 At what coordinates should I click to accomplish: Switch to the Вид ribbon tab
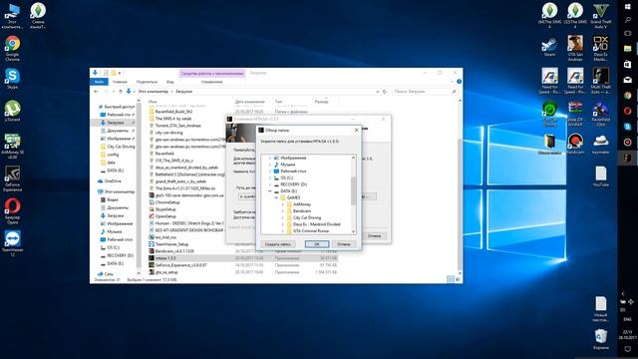click(x=170, y=82)
